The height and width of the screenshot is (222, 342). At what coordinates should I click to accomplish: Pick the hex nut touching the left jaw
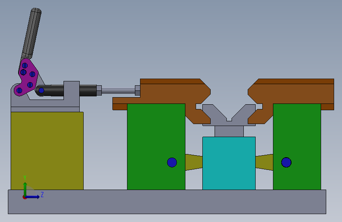[x=138, y=90]
